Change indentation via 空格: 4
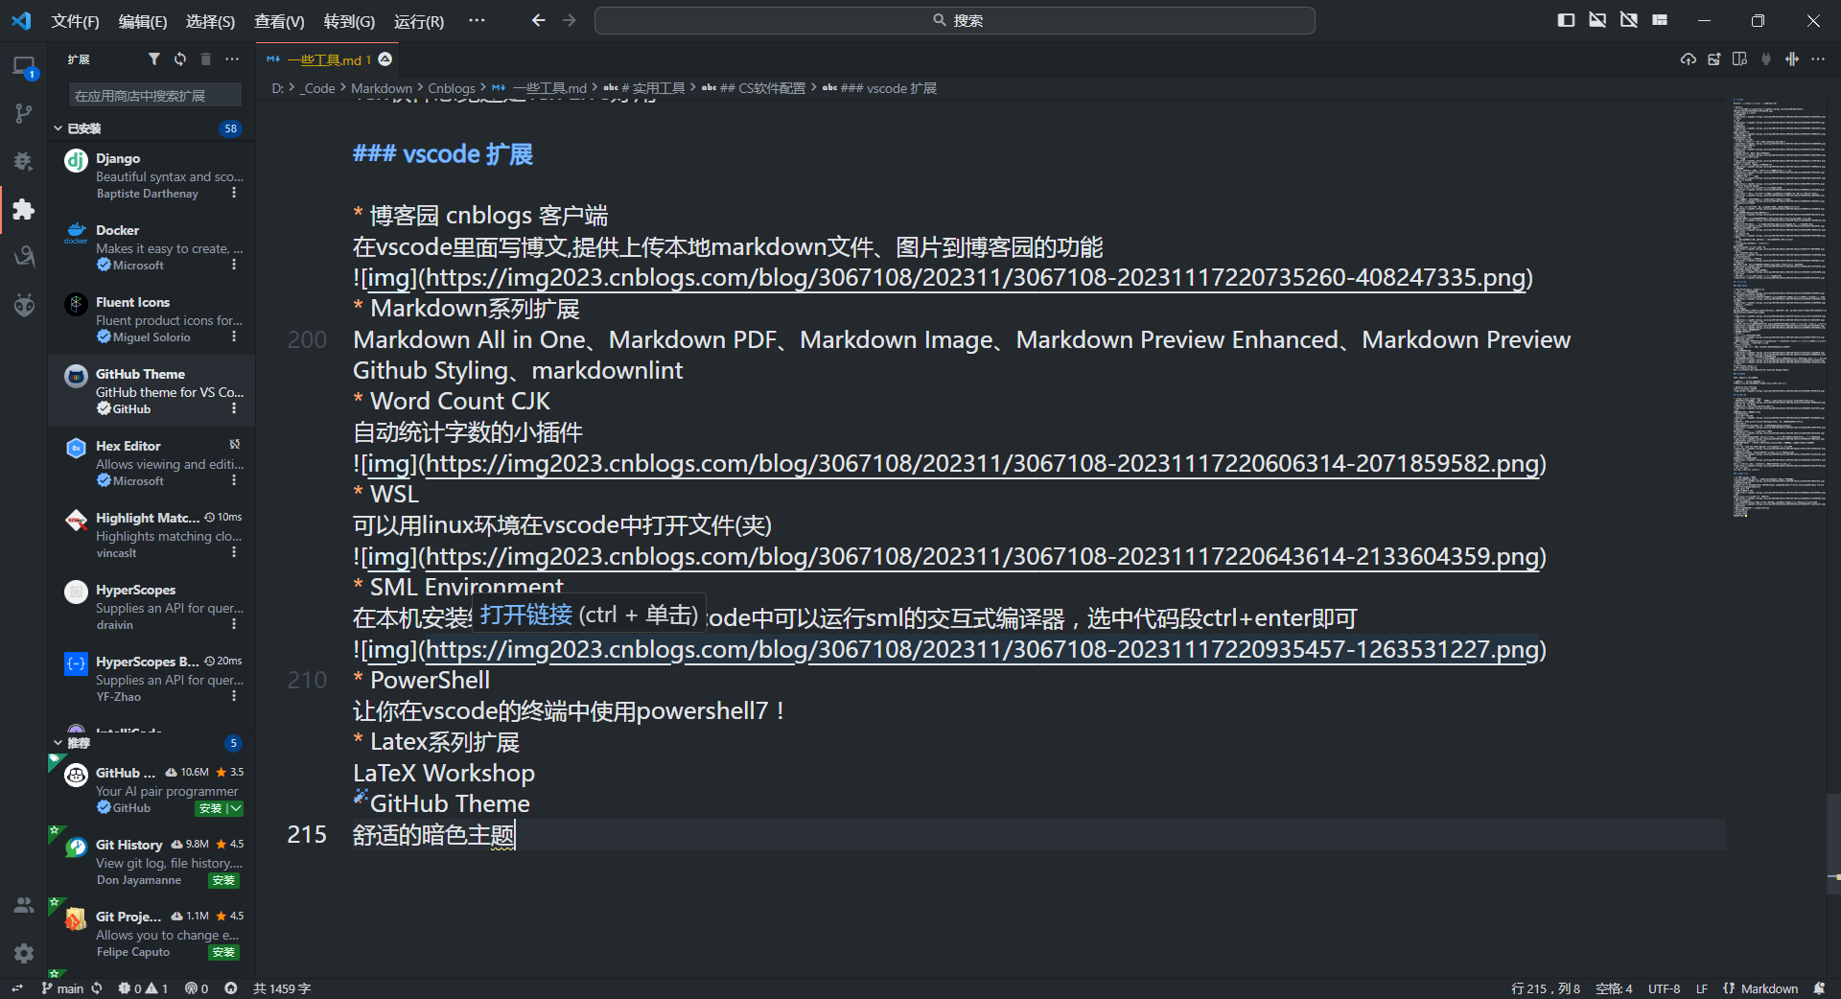 [1614, 988]
